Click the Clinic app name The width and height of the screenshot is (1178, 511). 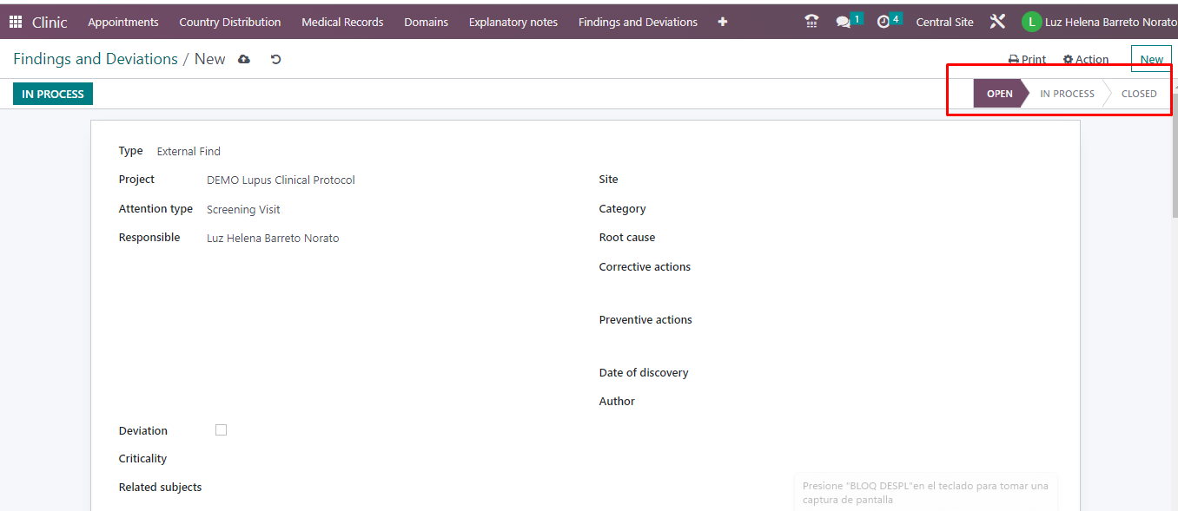click(50, 23)
